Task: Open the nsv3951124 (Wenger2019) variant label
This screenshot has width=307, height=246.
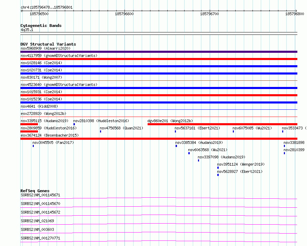Action: tap(241, 164)
